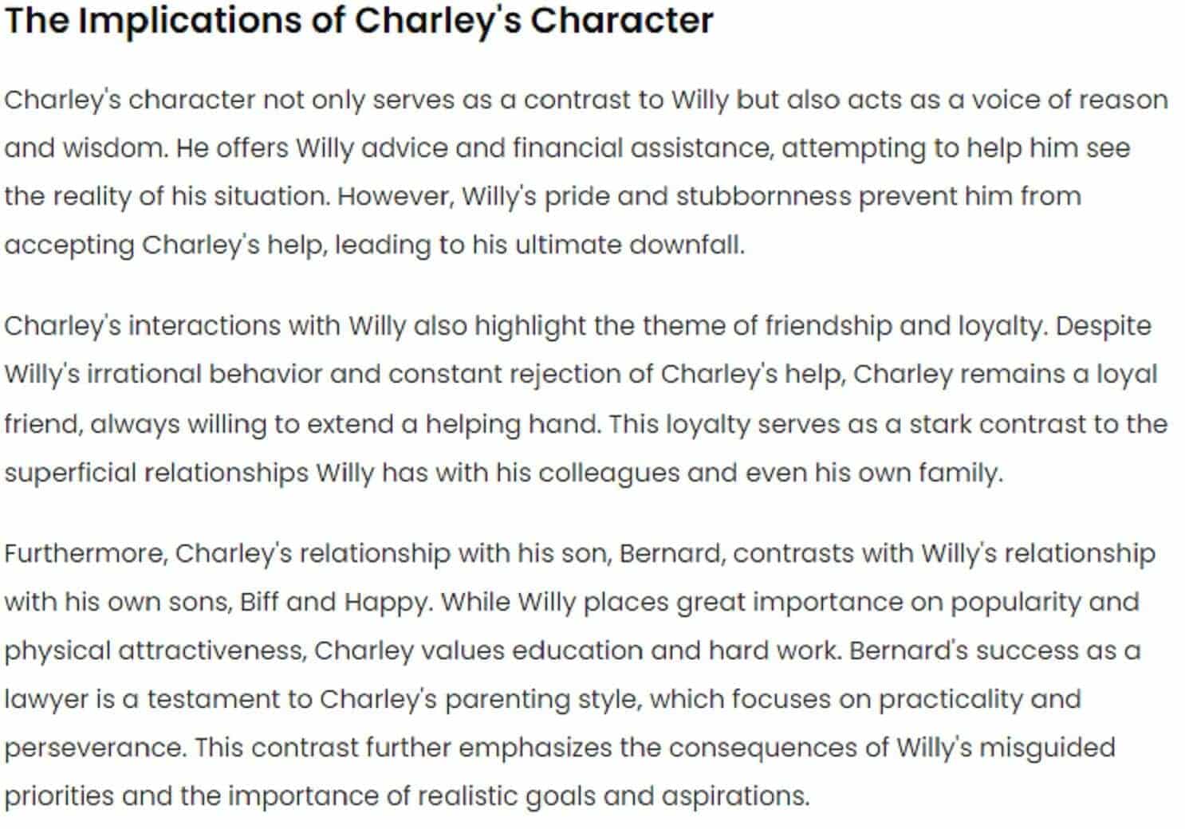The width and height of the screenshot is (1185, 829).
Task: Click the heading 'The Implications of Charley's Character'
Action: [x=359, y=22]
